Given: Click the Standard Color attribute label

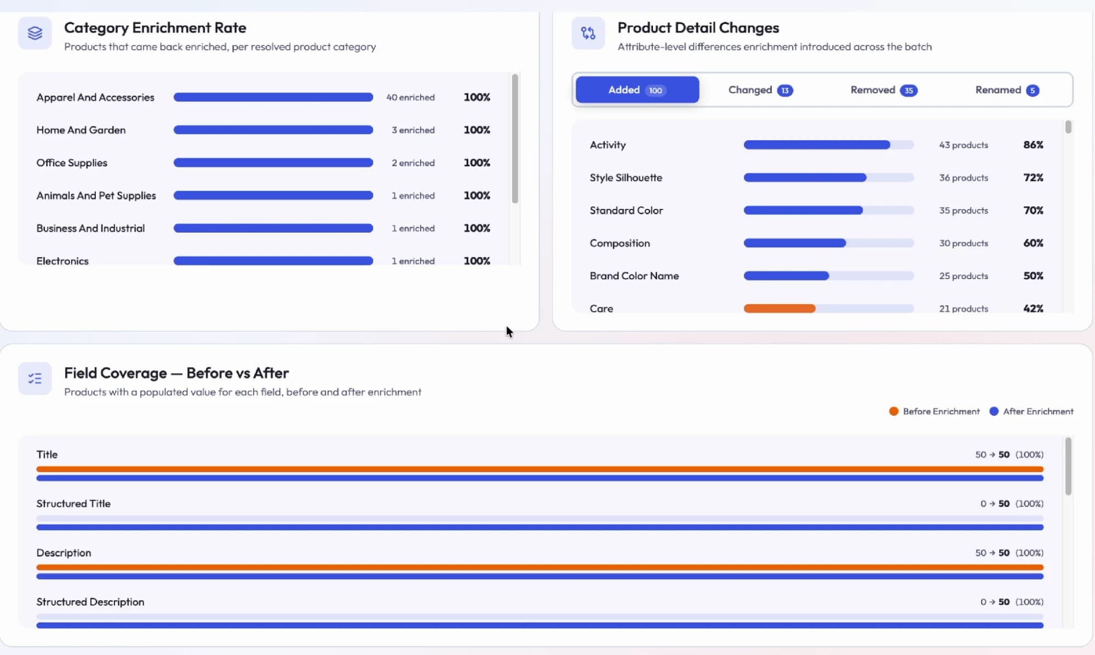Looking at the screenshot, I should (626, 211).
